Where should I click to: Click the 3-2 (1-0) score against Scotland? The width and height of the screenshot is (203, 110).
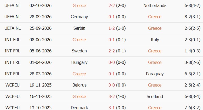tap(117, 96)
